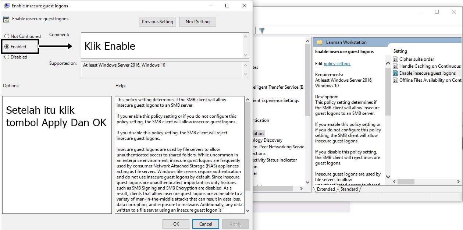Switch to the Extended tab

coord(326,189)
